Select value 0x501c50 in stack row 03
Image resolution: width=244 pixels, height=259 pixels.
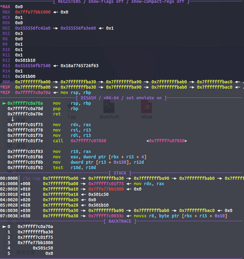[98, 195]
